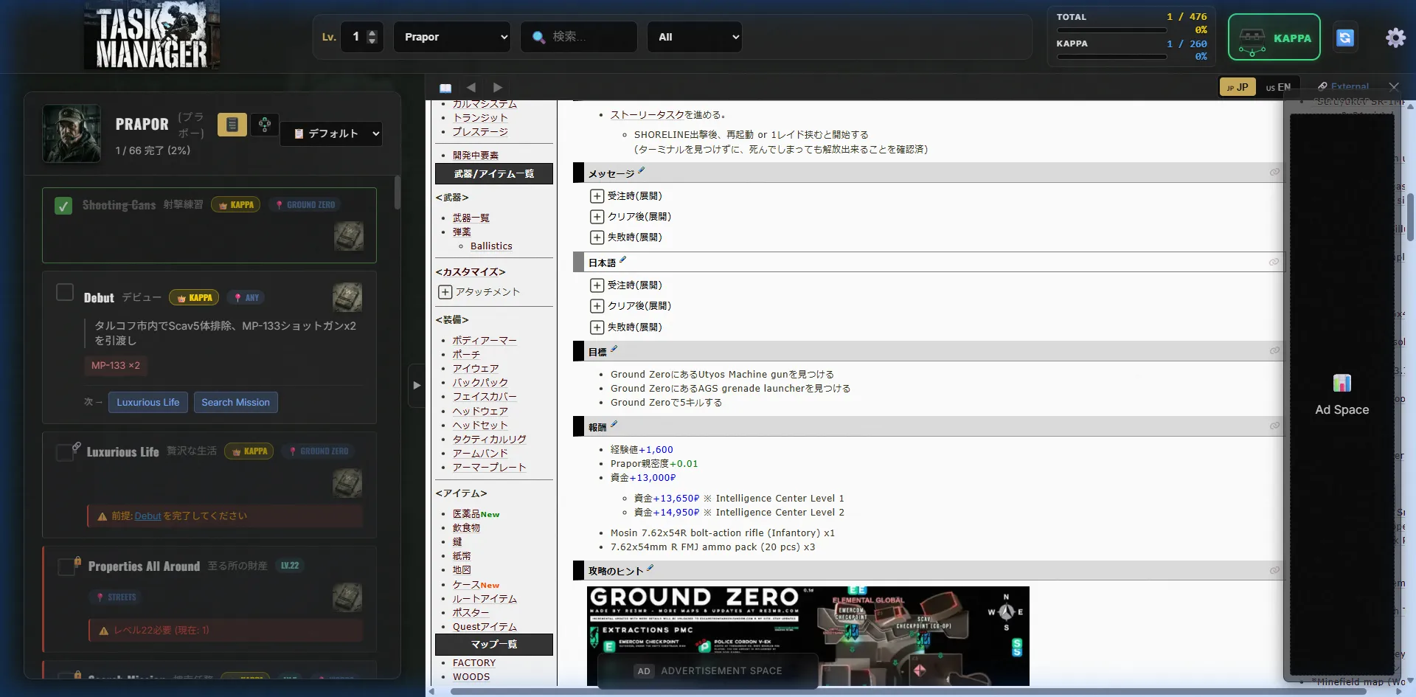Viewport: 1416px width, 697px height.
Task: Click KAPPA badge on Debut task
Action: (194, 297)
